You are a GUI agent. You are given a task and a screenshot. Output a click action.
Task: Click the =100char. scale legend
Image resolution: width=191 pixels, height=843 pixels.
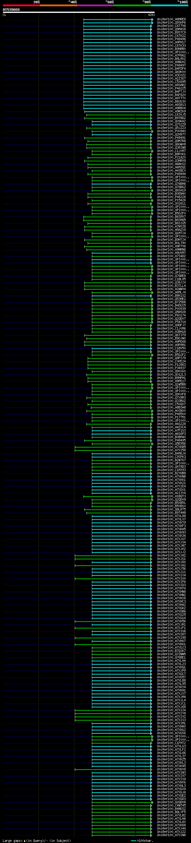tap(142, 841)
